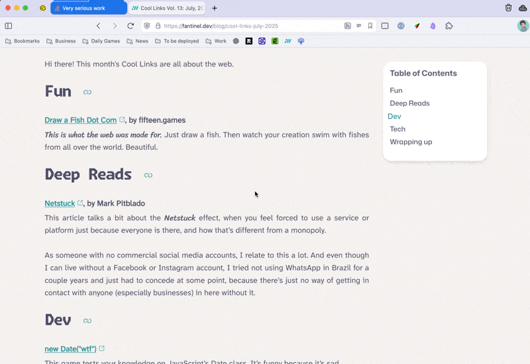The image size is (530, 364).
Task: View site security lock info
Action: point(158,26)
